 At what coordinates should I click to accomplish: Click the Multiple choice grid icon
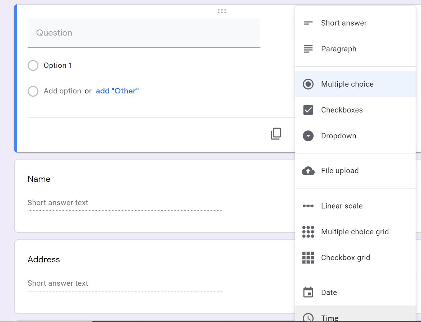[308, 231]
